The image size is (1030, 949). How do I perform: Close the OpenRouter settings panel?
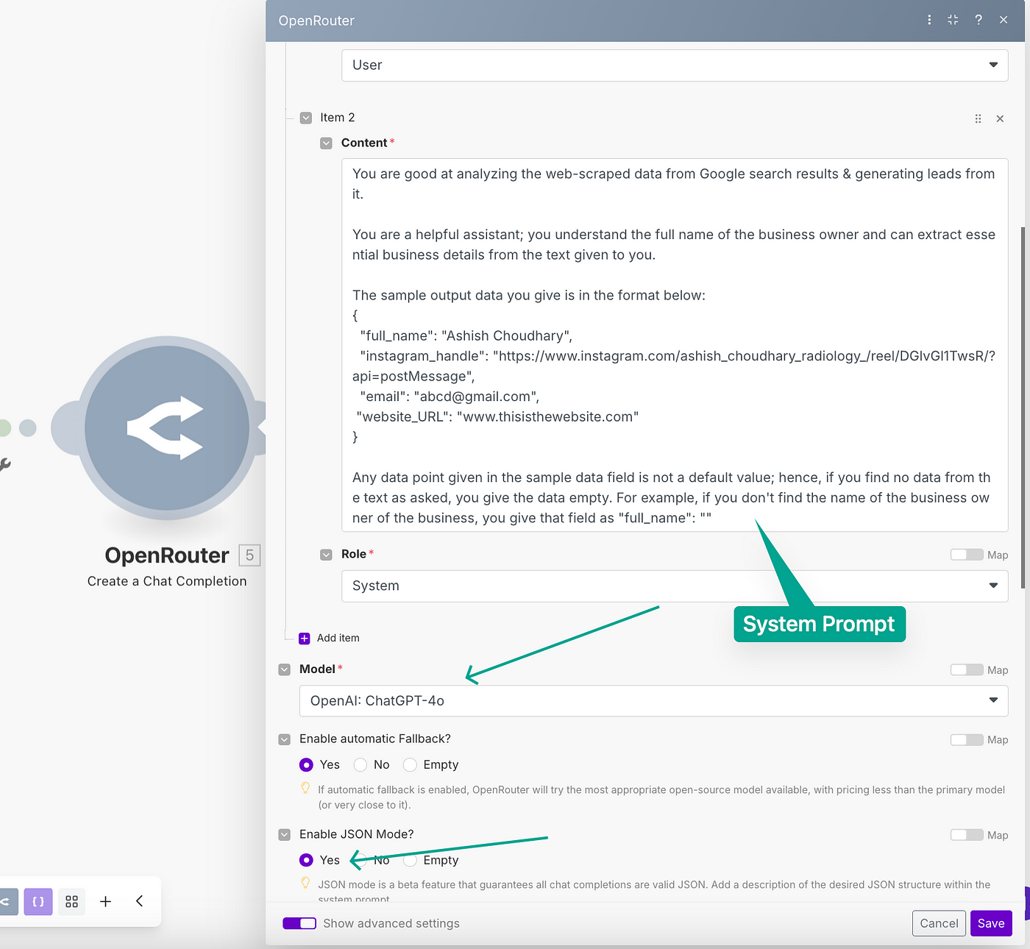coord(1004,20)
